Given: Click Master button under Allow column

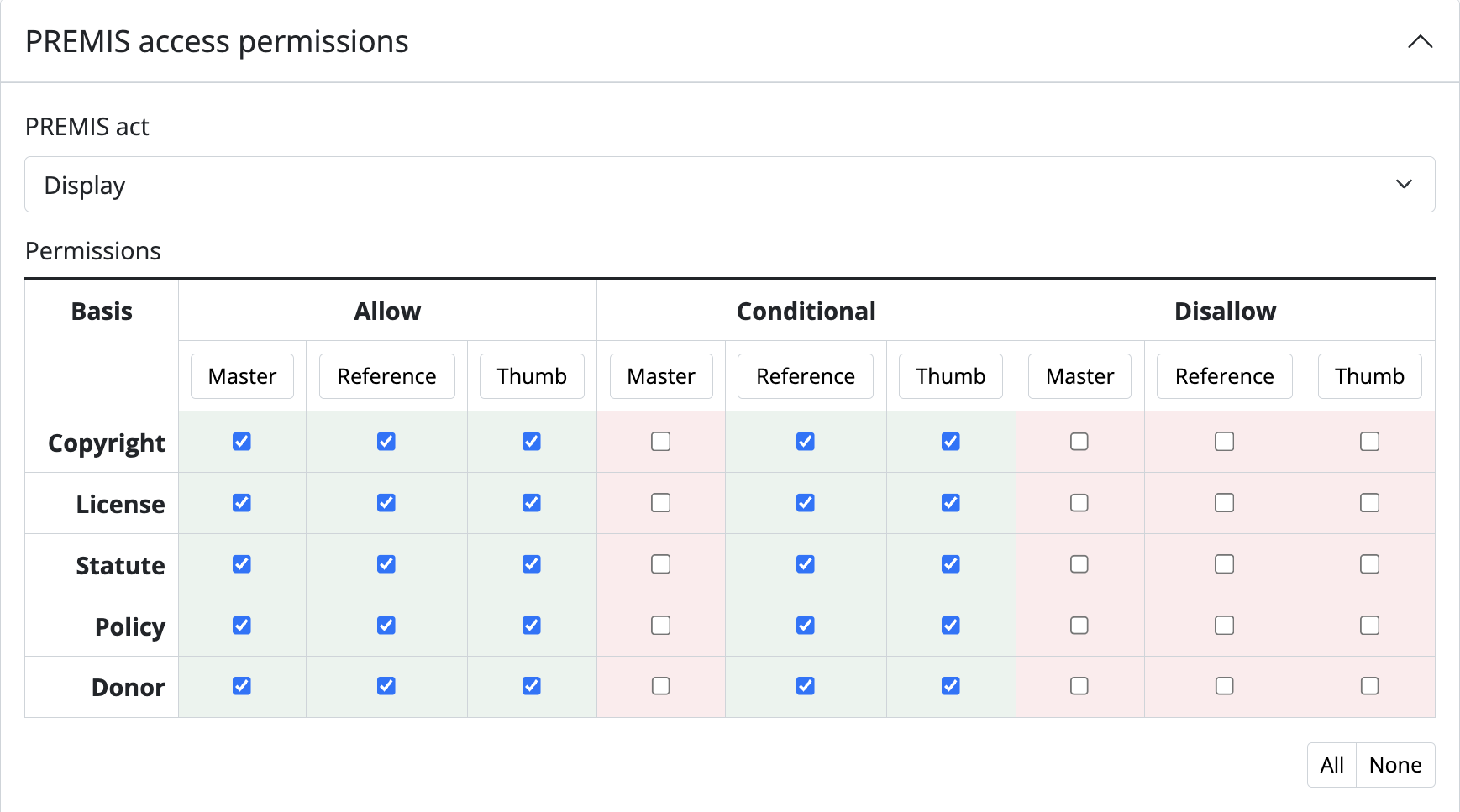Looking at the screenshot, I should 242,376.
